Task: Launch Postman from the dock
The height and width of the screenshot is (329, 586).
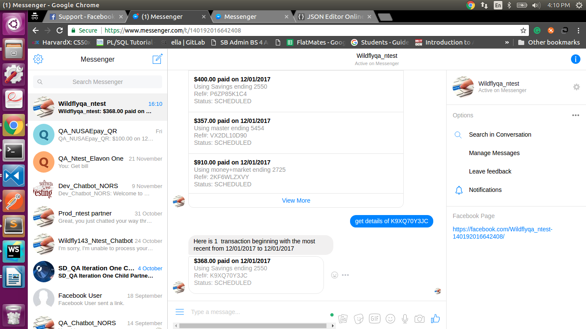Action: point(14,201)
